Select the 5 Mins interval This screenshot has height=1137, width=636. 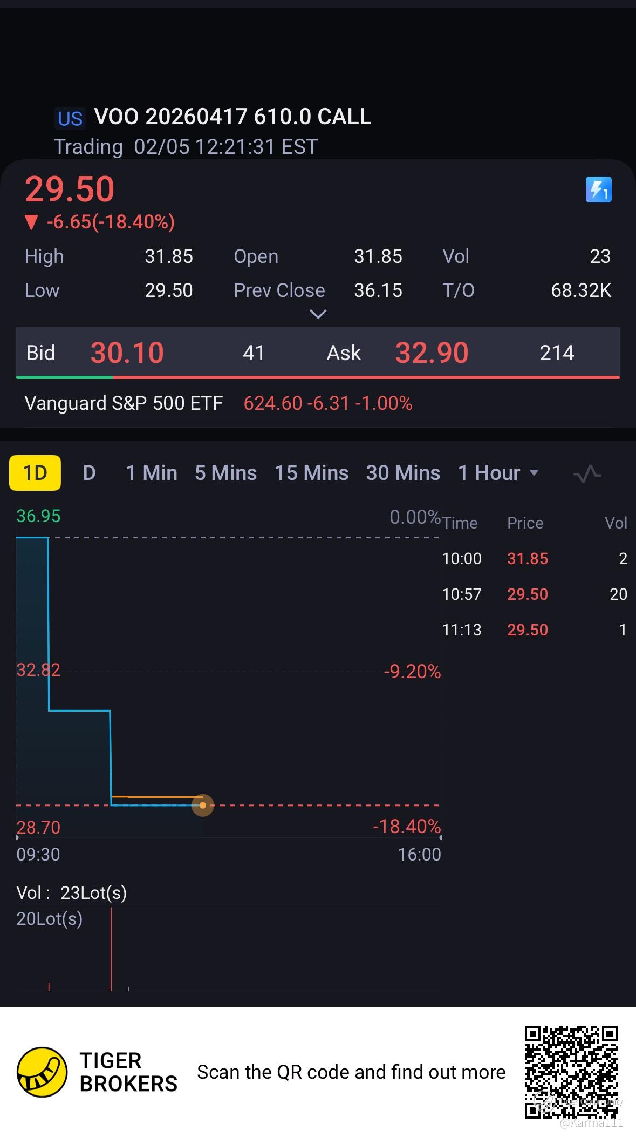(x=225, y=473)
